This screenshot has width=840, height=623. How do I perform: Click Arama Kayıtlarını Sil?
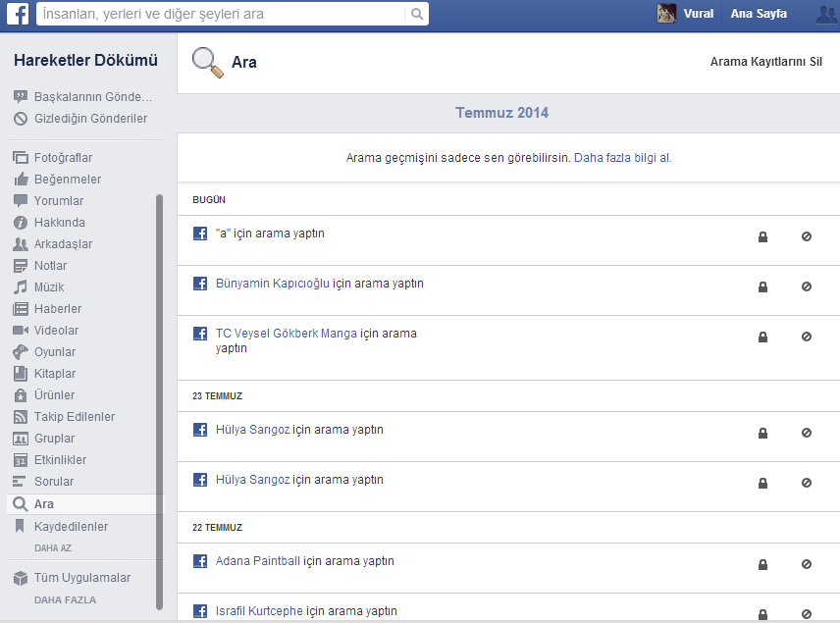click(766, 62)
